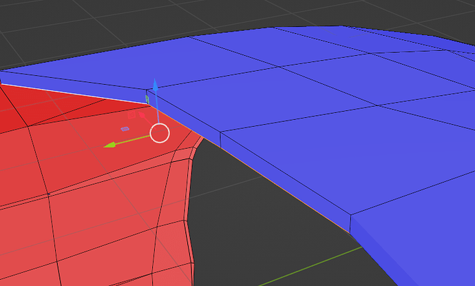Click the blue Z-axis arrow of the gizmo
Image resolution: width=475 pixels, height=286 pixels.
(x=156, y=85)
